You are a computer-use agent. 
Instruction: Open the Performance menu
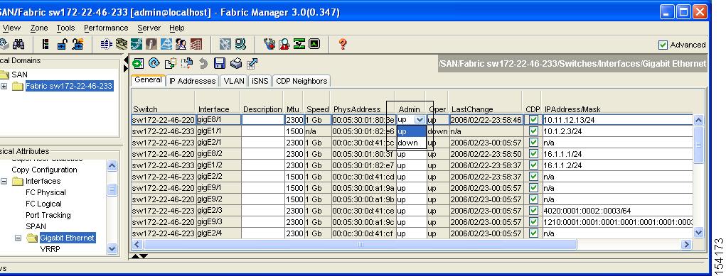click(106, 28)
